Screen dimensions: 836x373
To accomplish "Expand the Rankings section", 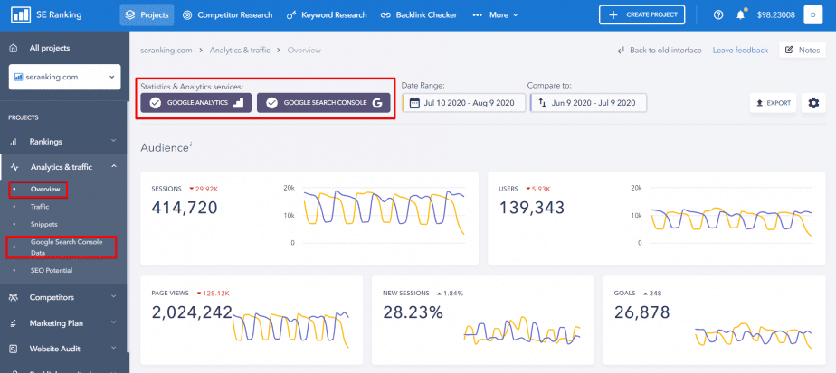I will pyautogui.click(x=64, y=142).
